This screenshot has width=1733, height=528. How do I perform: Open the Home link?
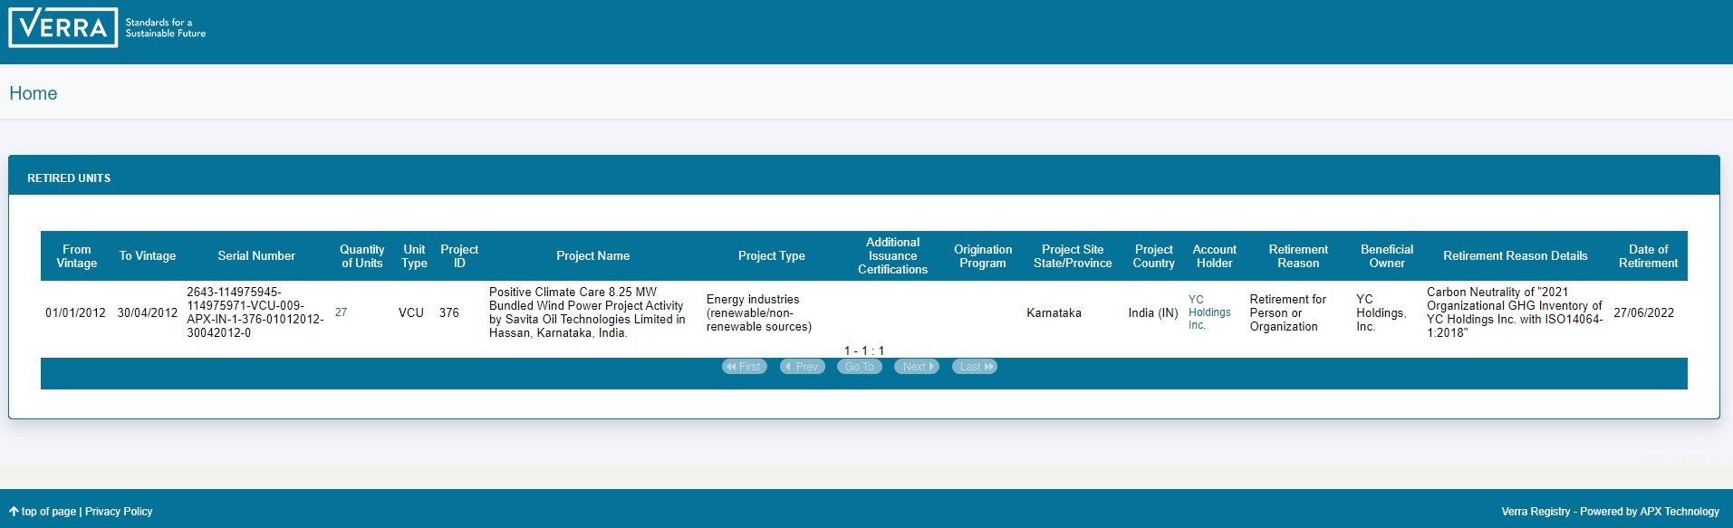[34, 93]
